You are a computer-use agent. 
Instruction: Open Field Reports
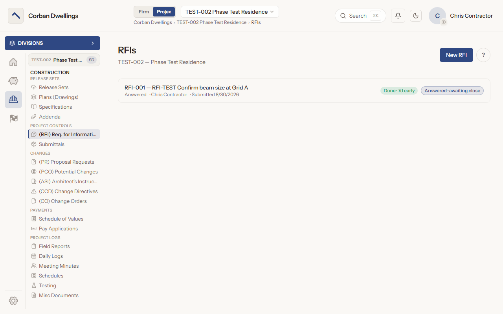pyautogui.click(x=64, y=246)
